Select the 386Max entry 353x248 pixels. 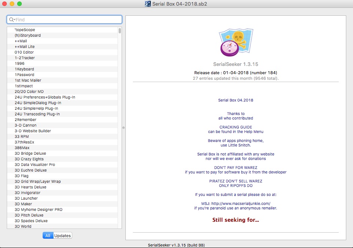pos(63,148)
